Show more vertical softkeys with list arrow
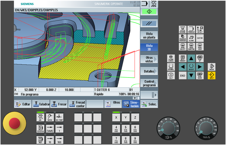The width and height of the screenshot is (226, 145). (149, 95)
